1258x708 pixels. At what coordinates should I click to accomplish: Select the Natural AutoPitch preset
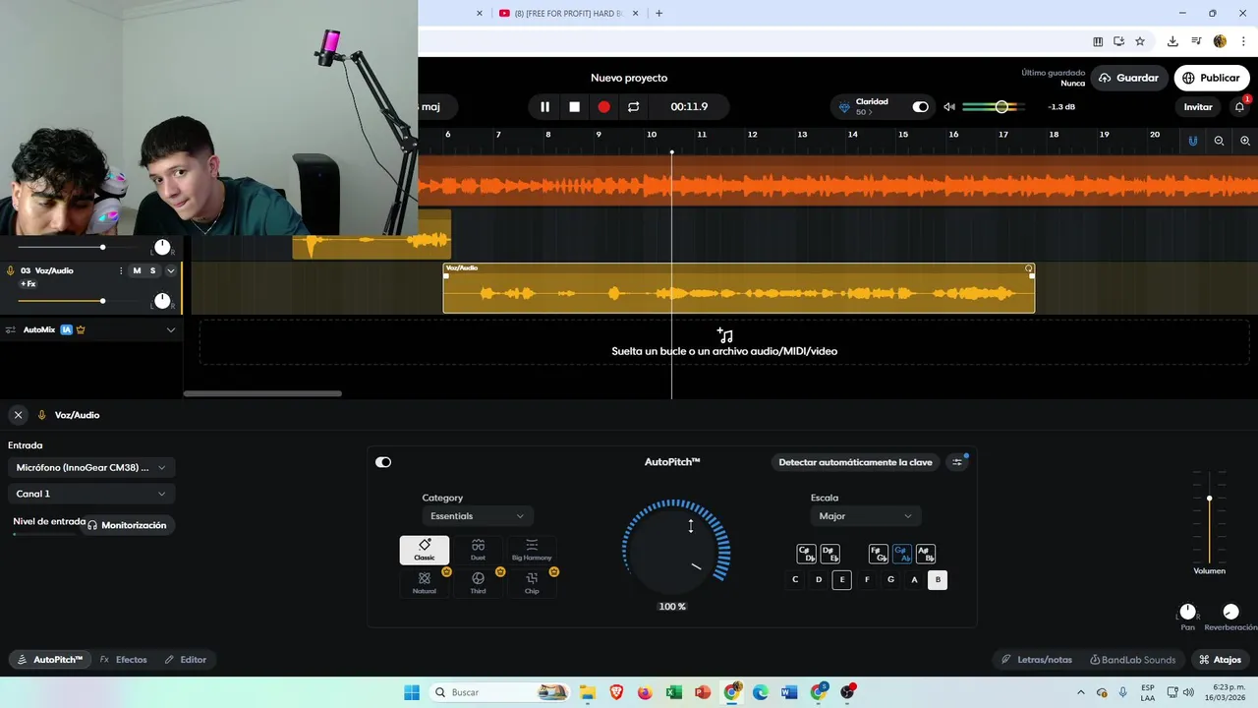[425, 583]
